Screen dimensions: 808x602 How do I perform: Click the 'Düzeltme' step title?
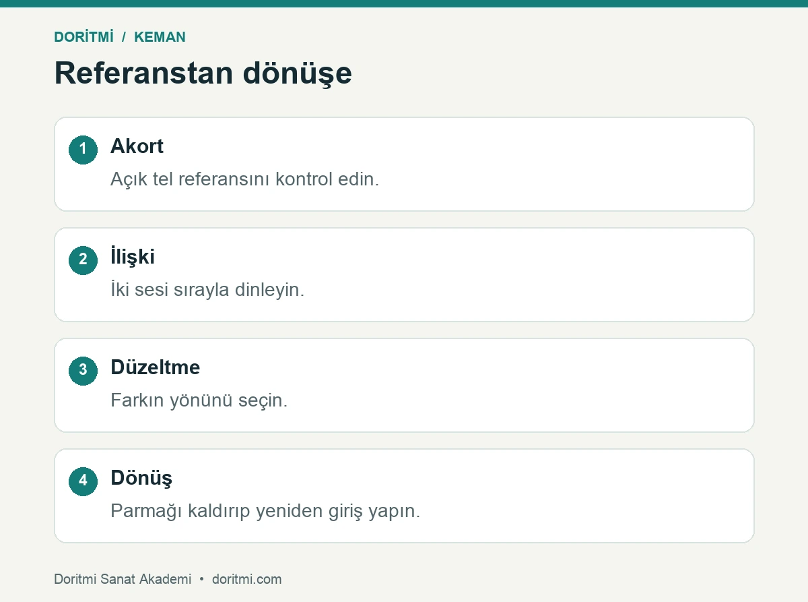pos(156,367)
